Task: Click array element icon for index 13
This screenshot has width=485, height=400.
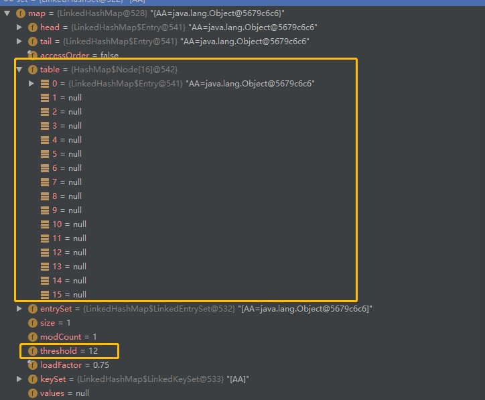Action: (x=45, y=267)
